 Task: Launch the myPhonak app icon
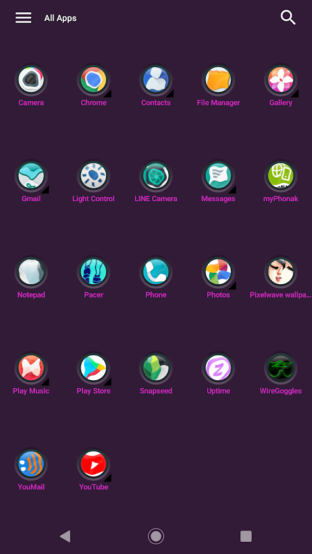[281, 176]
